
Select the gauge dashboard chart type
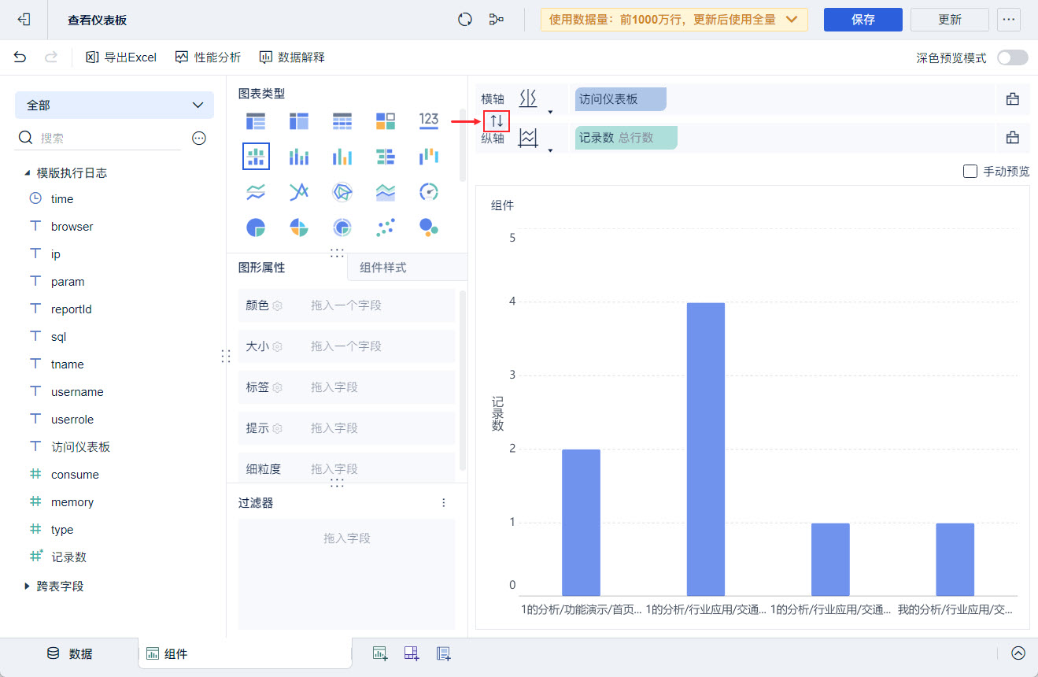click(x=428, y=192)
